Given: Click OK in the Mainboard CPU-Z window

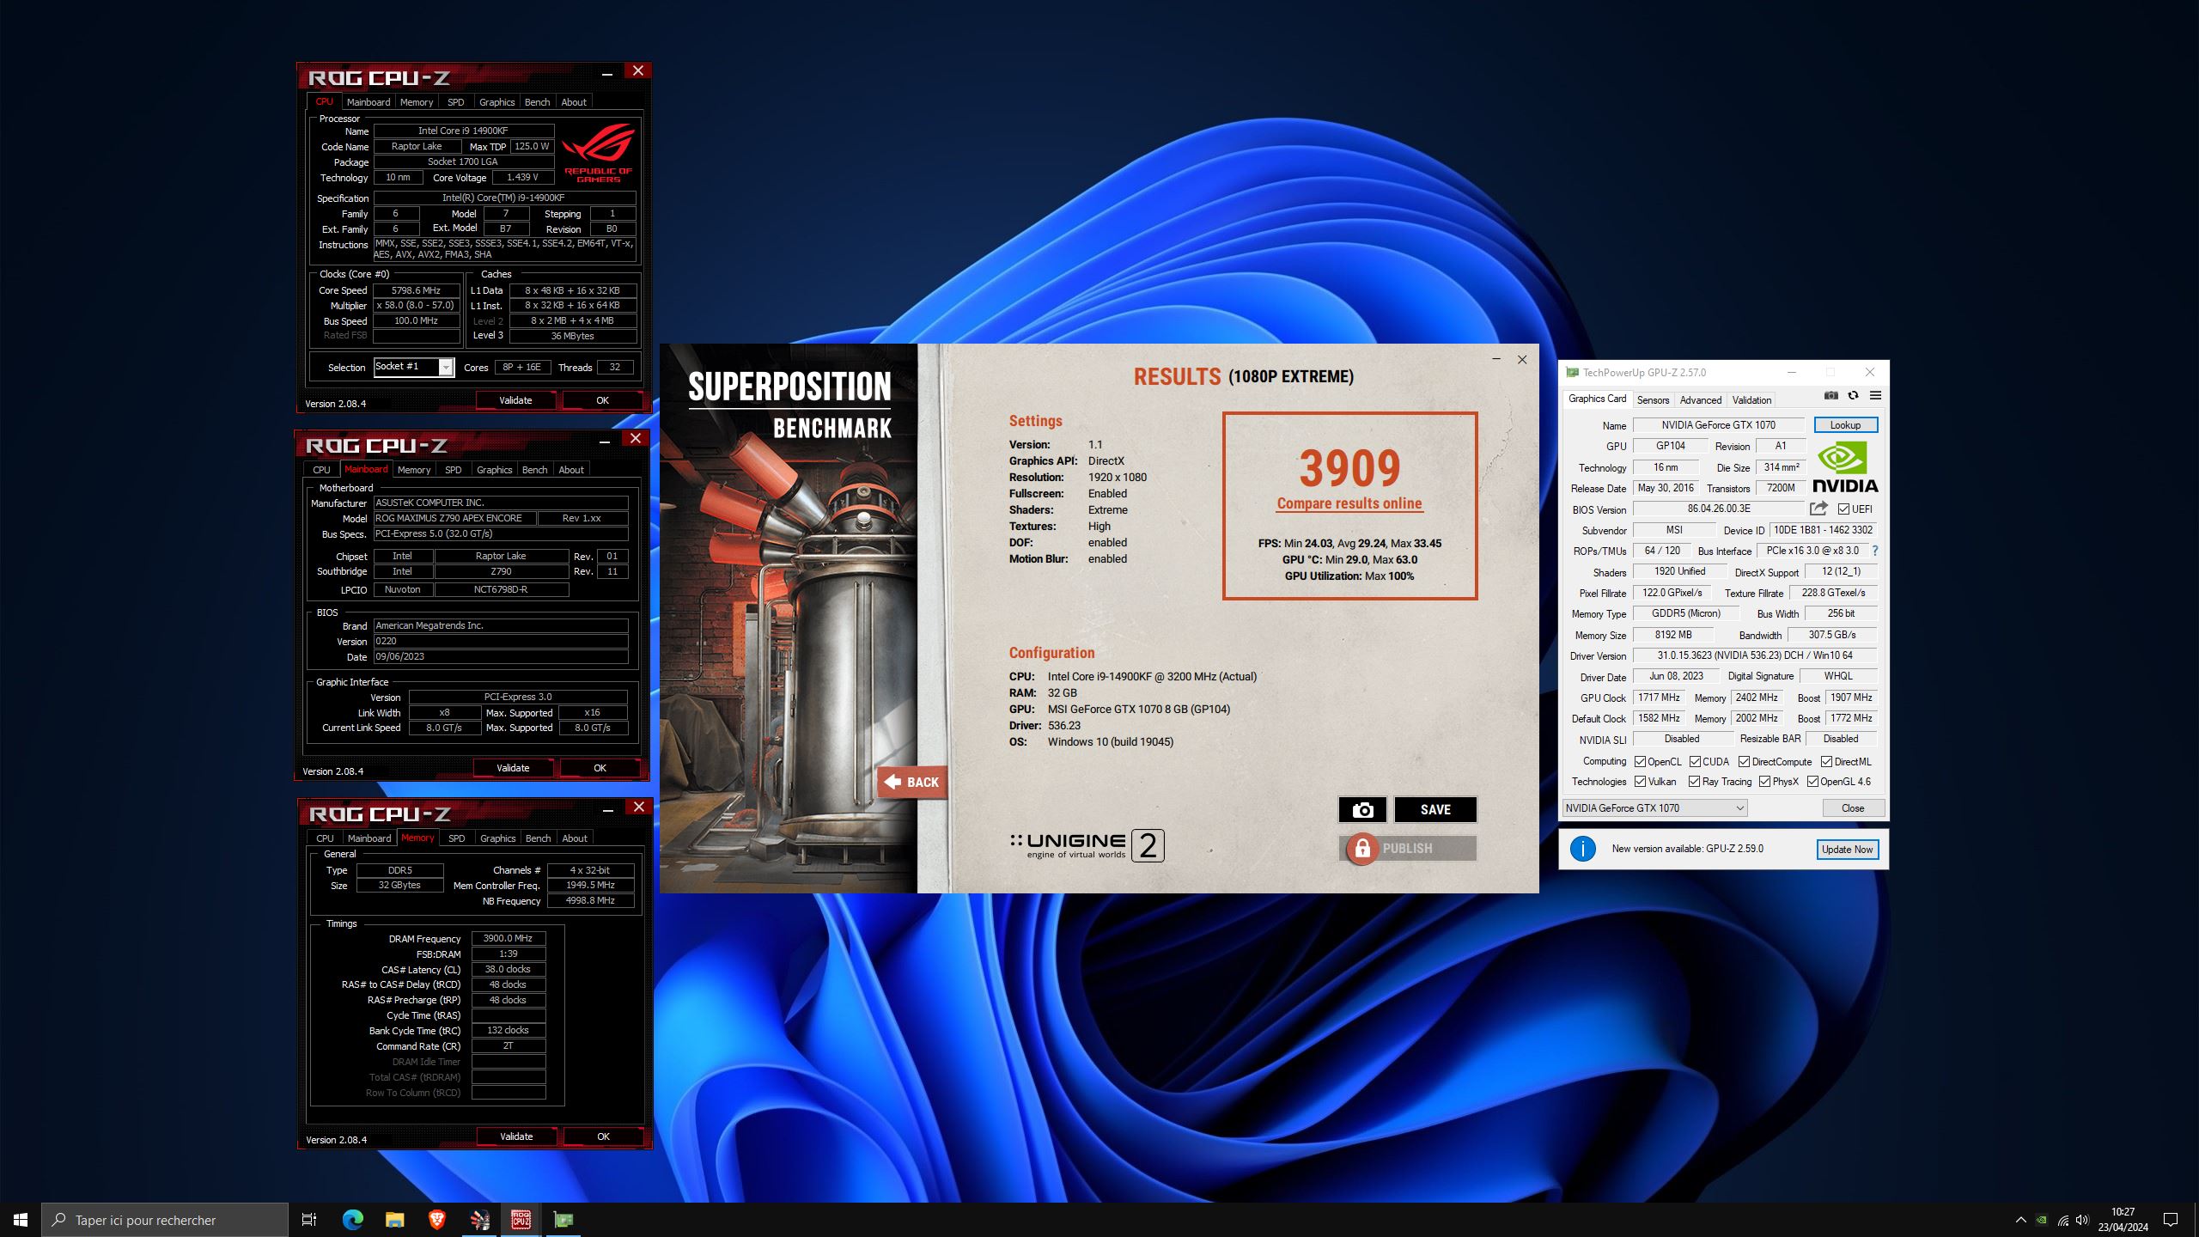Looking at the screenshot, I should [x=600, y=768].
